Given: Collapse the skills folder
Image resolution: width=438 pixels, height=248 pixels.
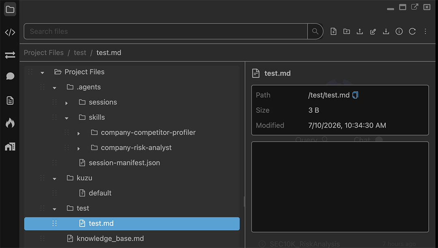Looking at the screenshot, I should (67, 118).
